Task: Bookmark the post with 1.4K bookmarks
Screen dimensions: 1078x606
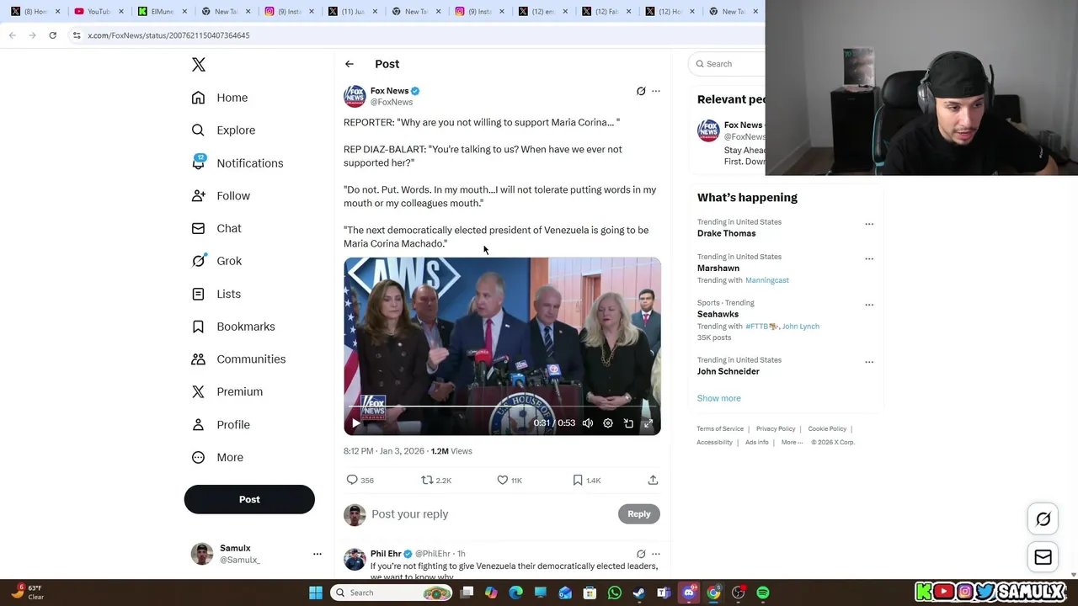Action: 586,480
